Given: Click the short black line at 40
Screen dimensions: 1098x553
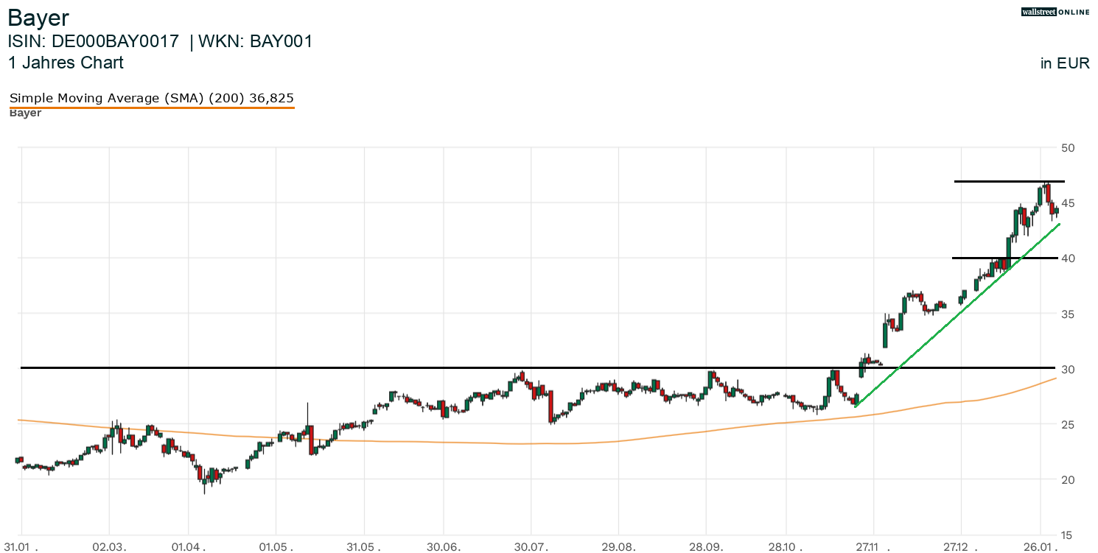Looking at the screenshot, I should coord(973,258).
